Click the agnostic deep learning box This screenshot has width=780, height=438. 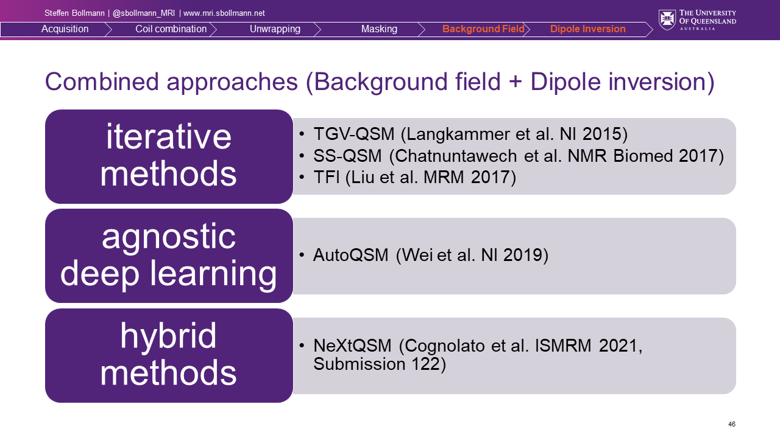(169, 255)
